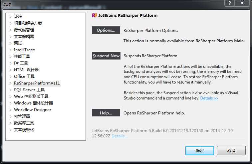Click the Suspend Now button
Image resolution: width=252 pixels, height=164 pixels.
click(106, 56)
